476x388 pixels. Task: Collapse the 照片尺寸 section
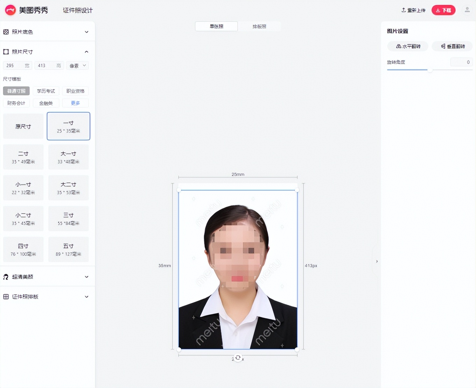tap(86, 51)
